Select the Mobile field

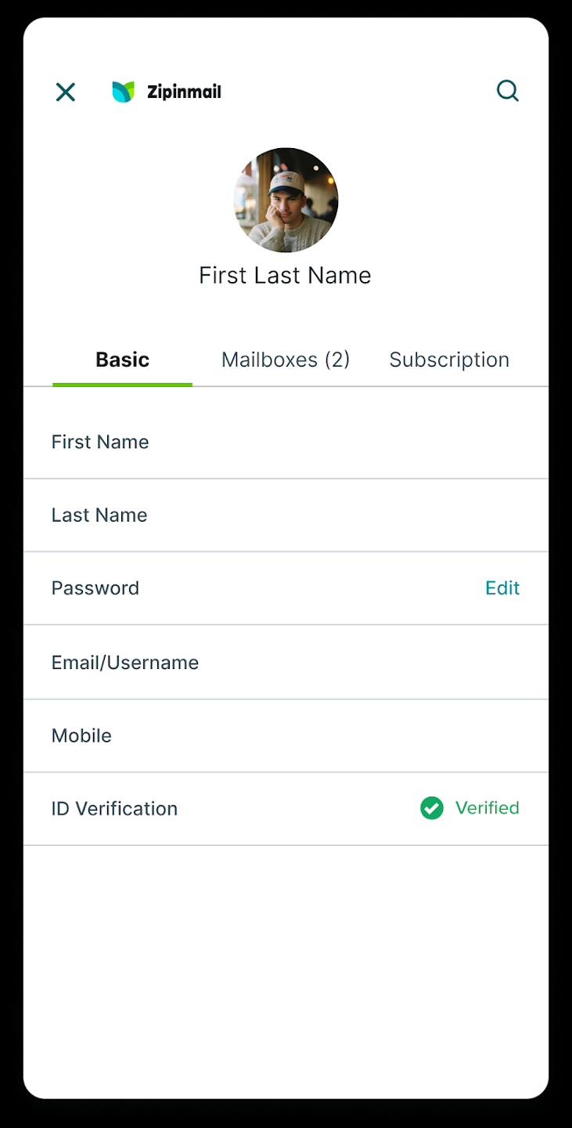pos(286,736)
